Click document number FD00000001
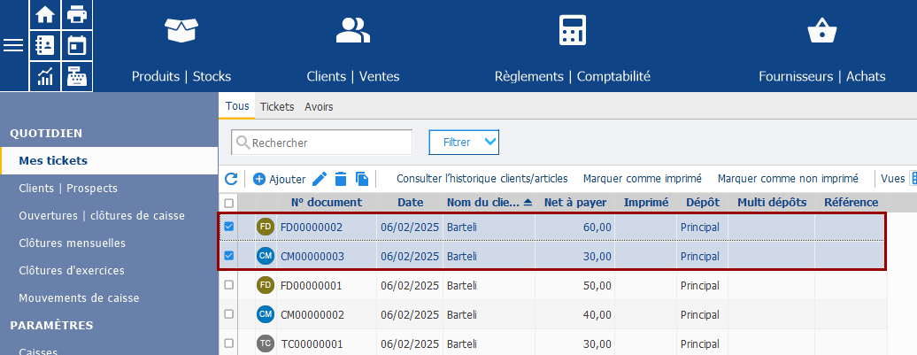Image resolution: width=917 pixels, height=355 pixels. (312, 286)
